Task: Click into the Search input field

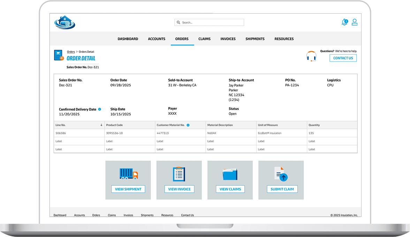Action: tap(212, 22)
